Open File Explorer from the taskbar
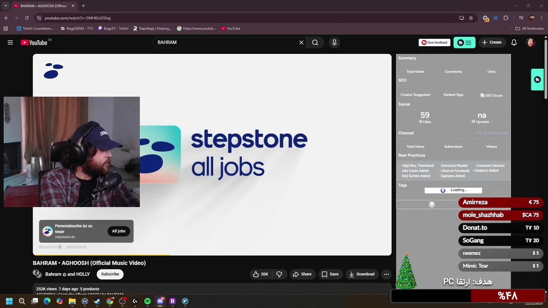The image size is (548, 308). coord(72,301)
